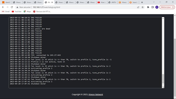Open a new tab with the plus icon
176x99 pixels.
pos(142,2)
